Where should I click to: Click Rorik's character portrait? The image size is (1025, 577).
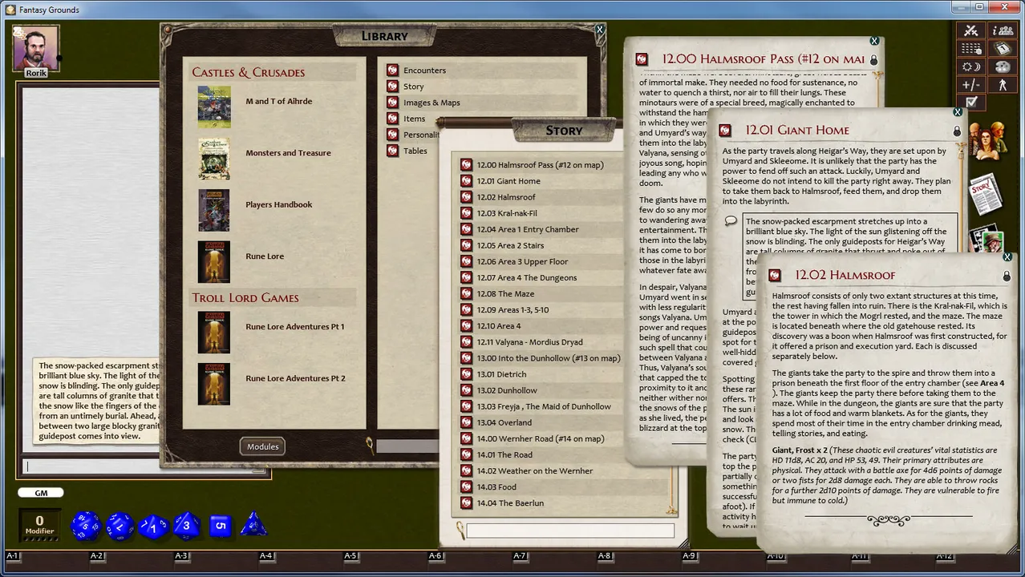pyautogui.click(x=36, y=48)
